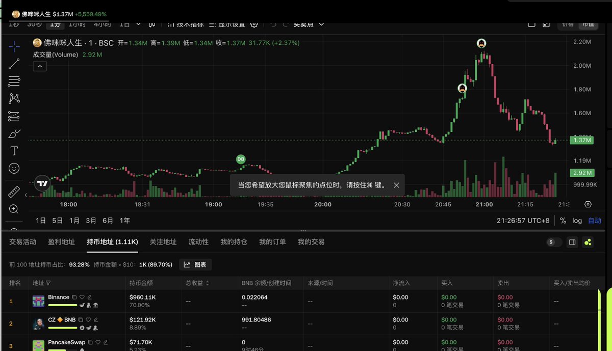The width and height of the screenshot is (612, 351).
Task: Activate the zoom-in magnifier tool
Action: (14, 209)
